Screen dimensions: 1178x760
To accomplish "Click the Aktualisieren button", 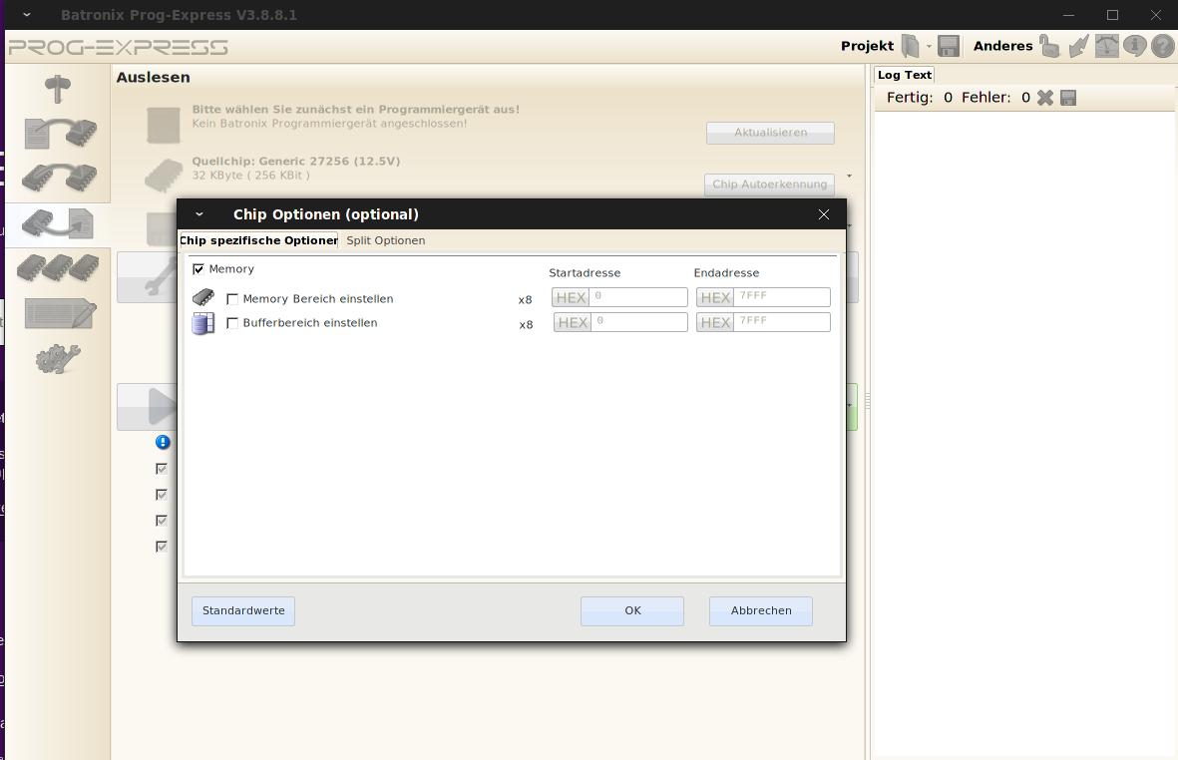I will (770, 133).
